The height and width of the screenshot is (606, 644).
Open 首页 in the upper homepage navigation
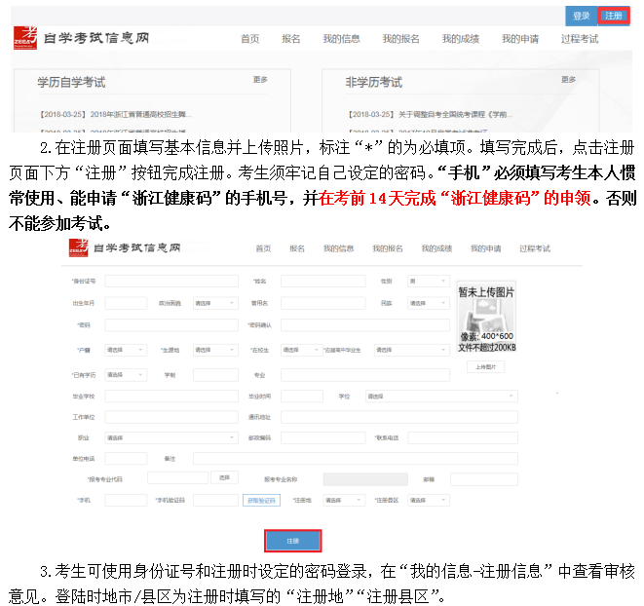250,39
